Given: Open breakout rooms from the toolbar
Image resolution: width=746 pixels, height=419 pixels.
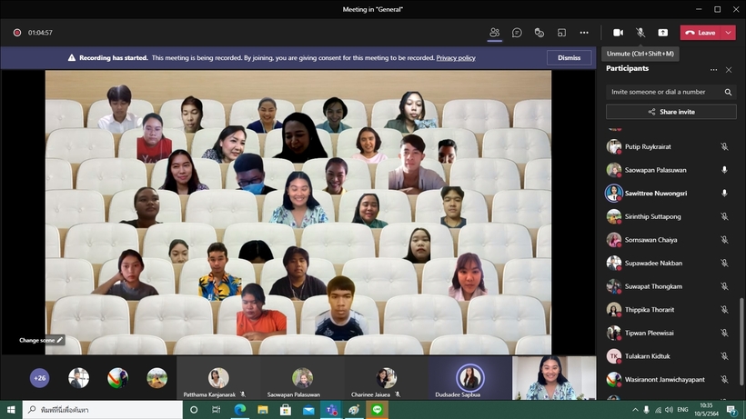Looking at the screenshot, I should [561, 33].
